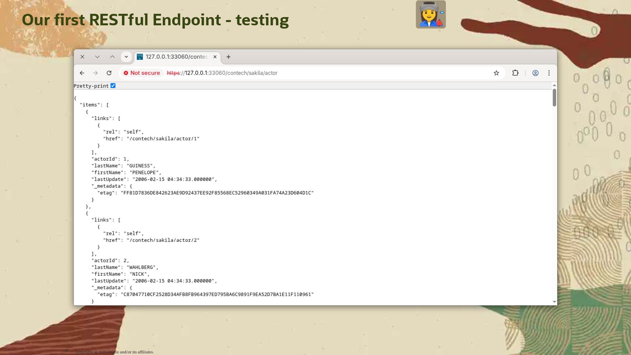Bookmark this page with the star icon
631x355 pixels.
pos(496,73)
